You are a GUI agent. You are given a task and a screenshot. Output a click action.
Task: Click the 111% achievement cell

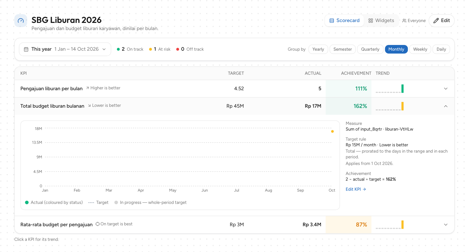(x=348, y=88)
